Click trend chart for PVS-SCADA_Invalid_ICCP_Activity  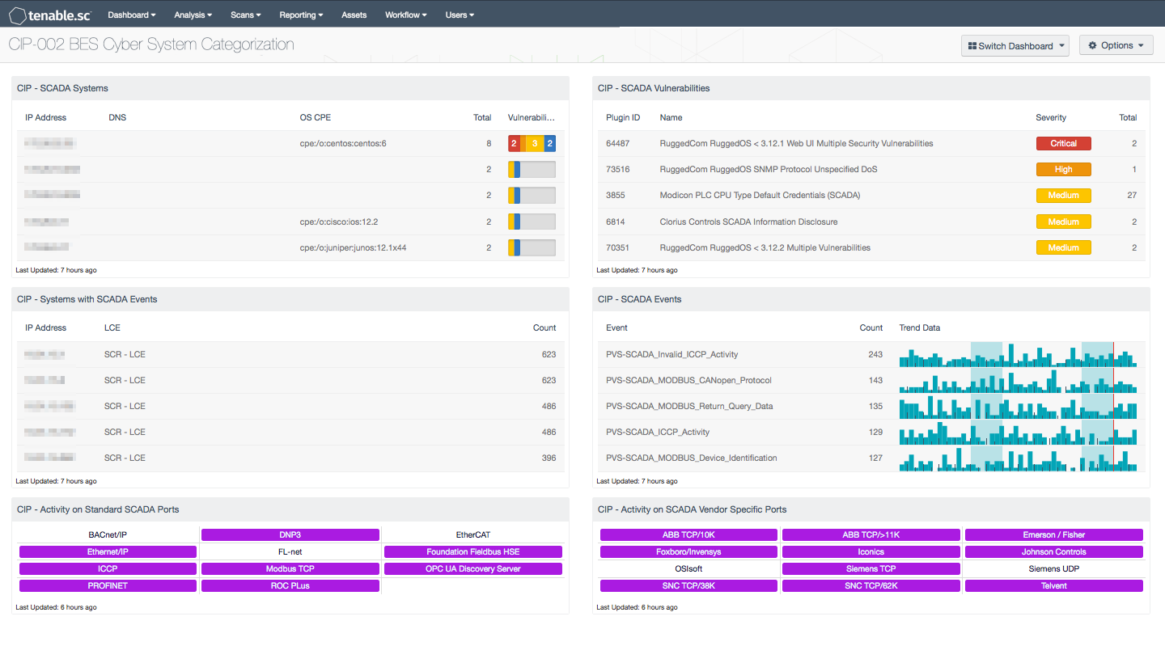click(x=1018, y=354)
